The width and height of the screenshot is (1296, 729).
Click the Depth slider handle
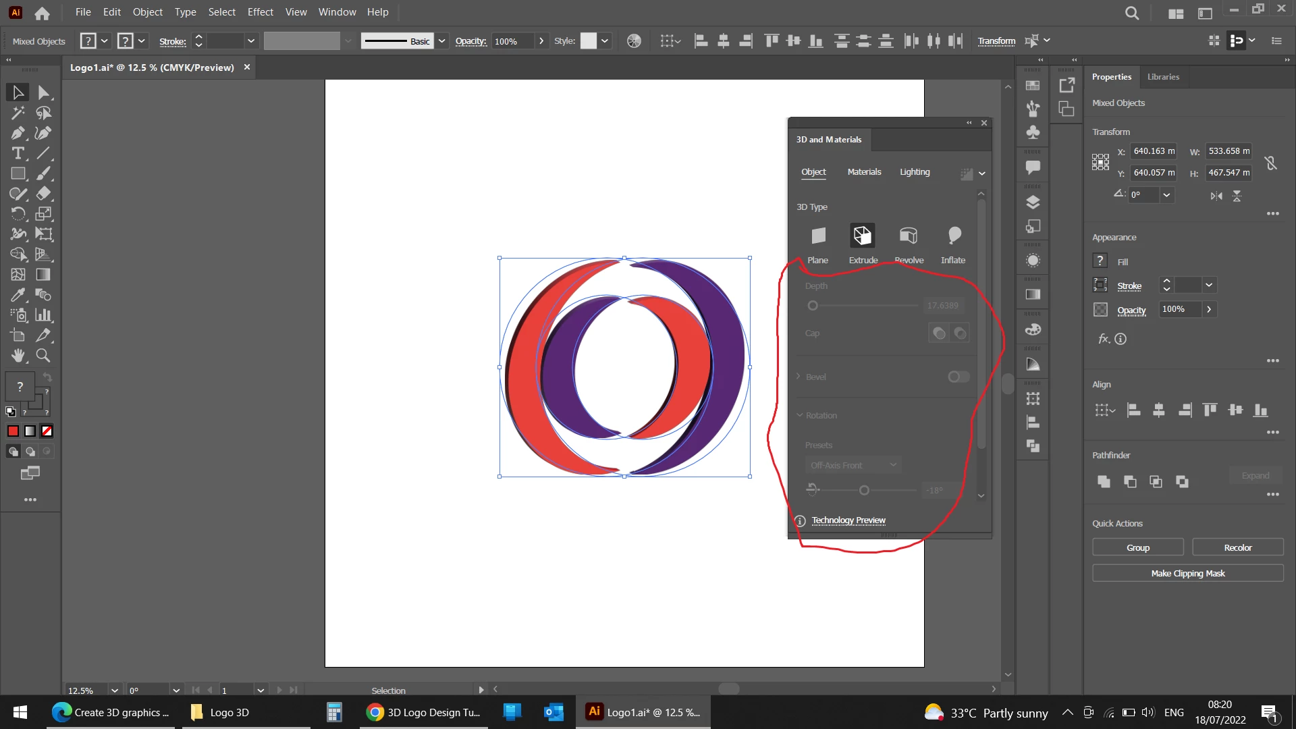tap(813, 306)
